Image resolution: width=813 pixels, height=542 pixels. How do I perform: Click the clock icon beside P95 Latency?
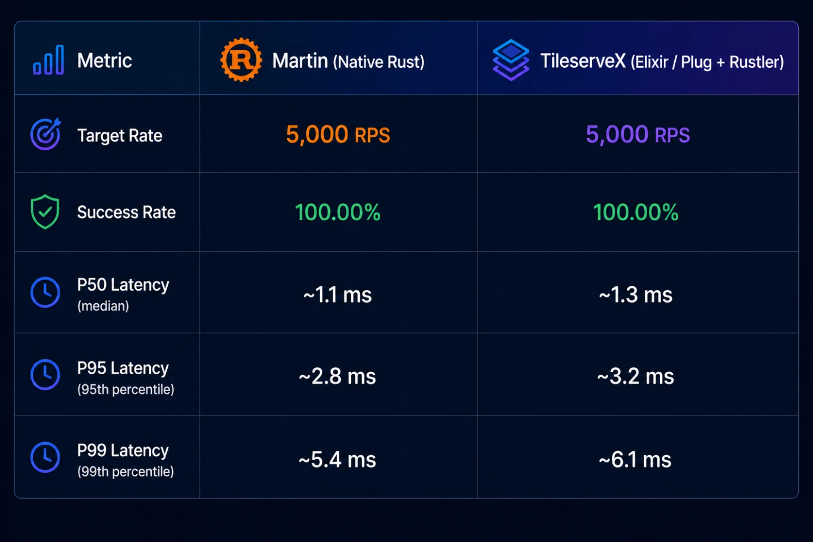coord(45,375)
